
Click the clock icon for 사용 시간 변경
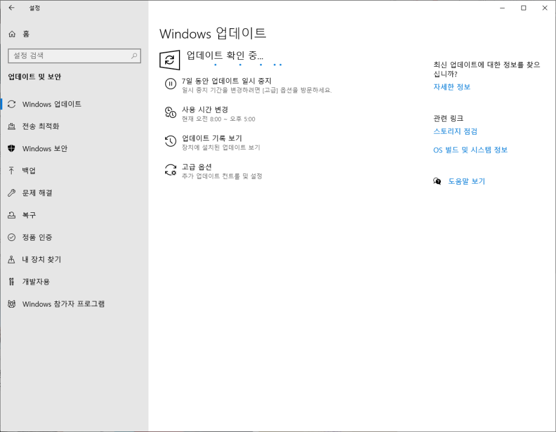(170, 112)
